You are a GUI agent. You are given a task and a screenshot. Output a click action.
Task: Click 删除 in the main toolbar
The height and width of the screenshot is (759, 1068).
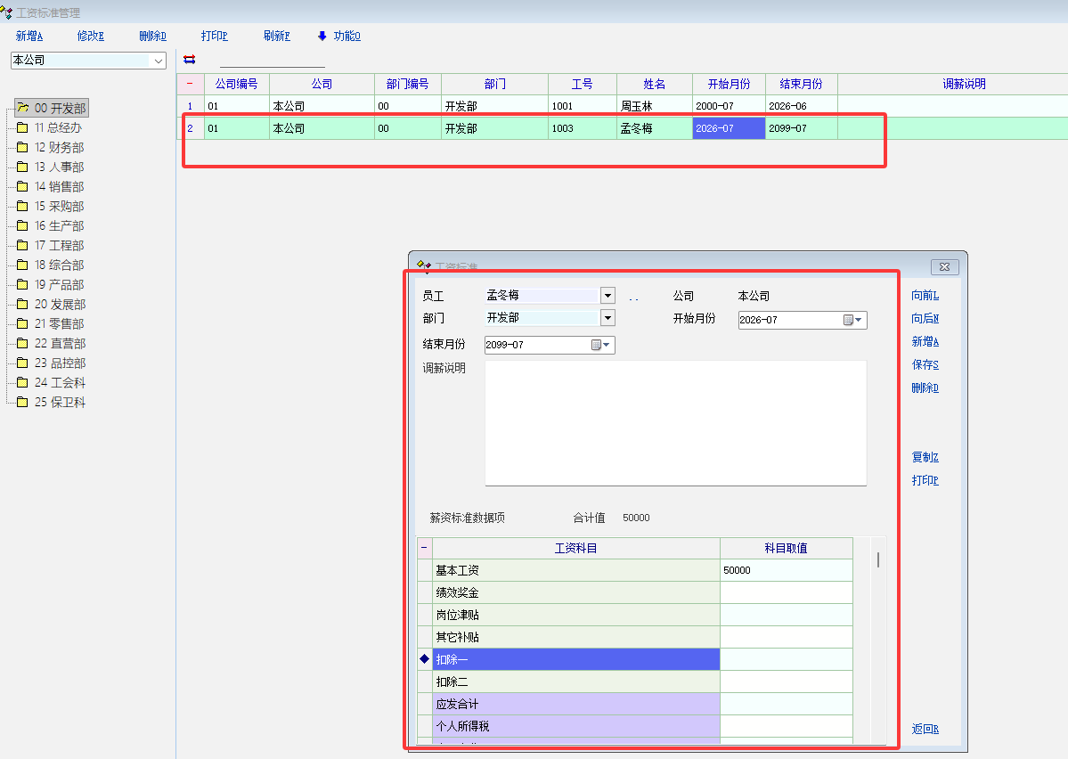pyautogui.click(x=152, y=37)
